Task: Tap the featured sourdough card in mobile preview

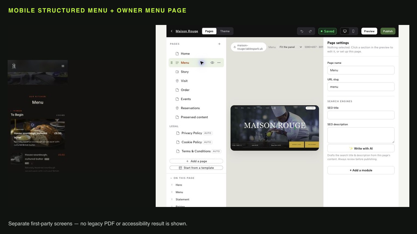Action: pyautogui.click(x=38, y=134)
